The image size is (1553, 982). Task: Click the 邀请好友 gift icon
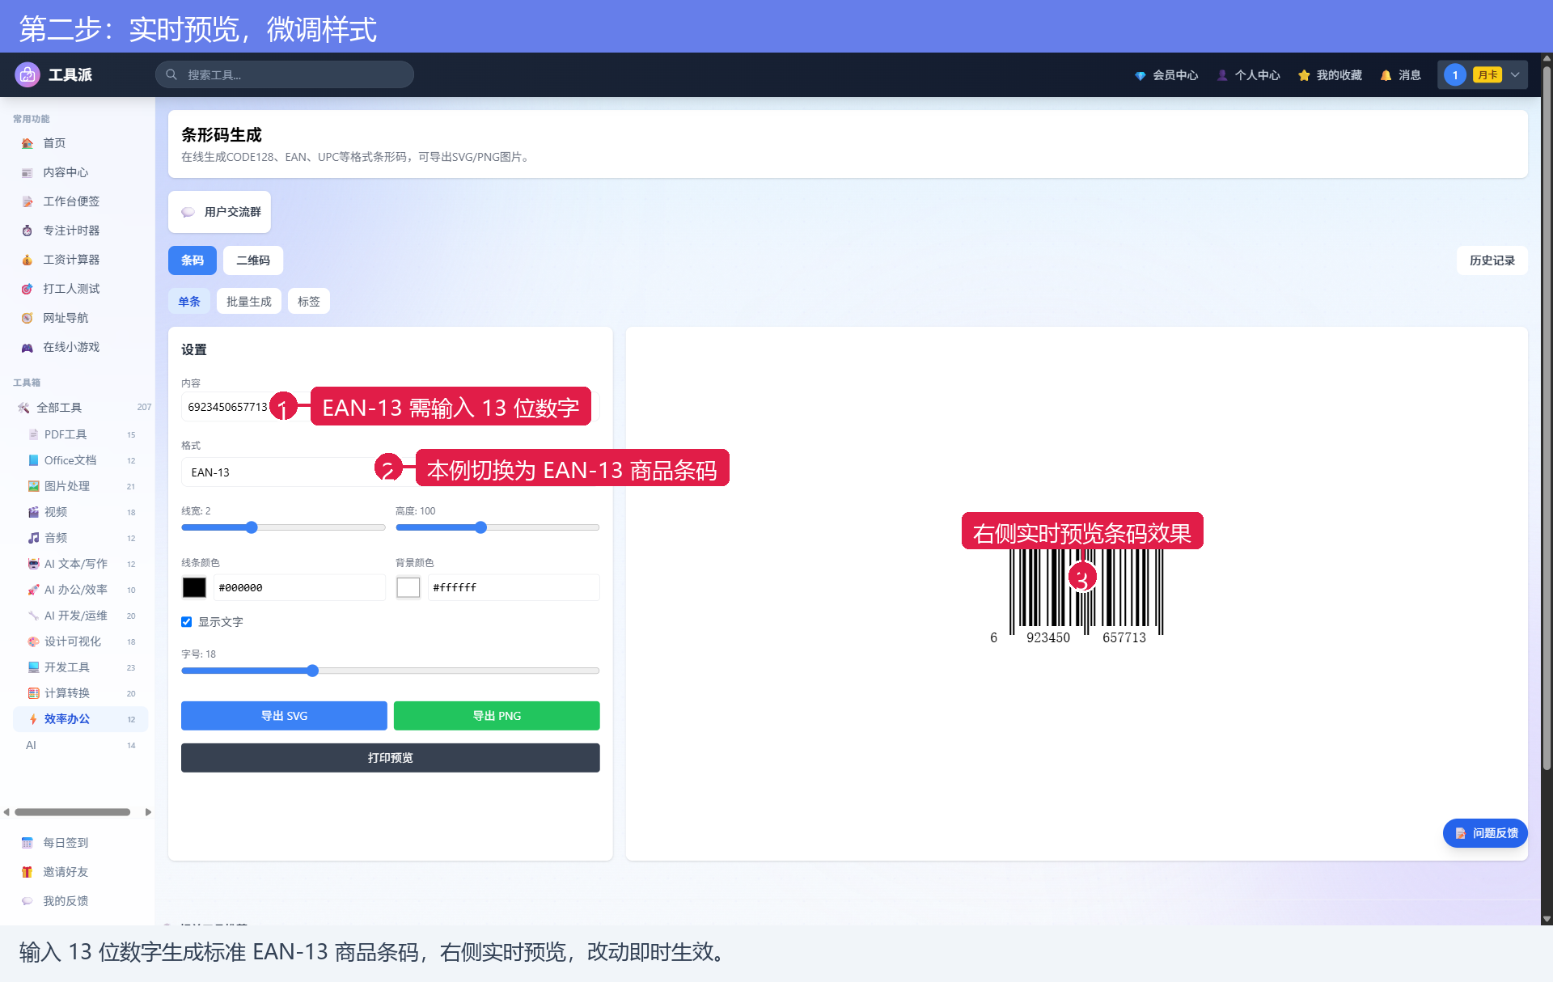coord(28,872)
